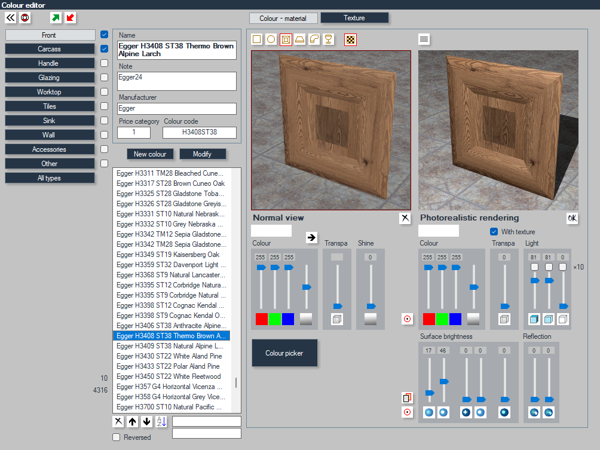Switch to the Colour - material tab
Image resolution: width=600 pixels, height=450 pixels.
[283, 19]
